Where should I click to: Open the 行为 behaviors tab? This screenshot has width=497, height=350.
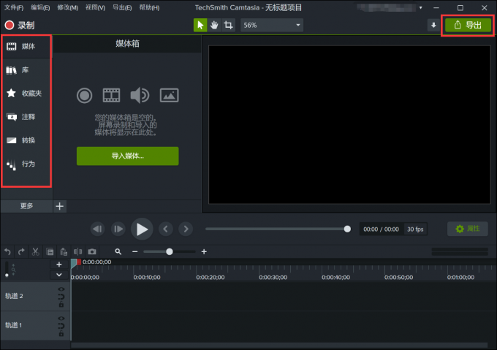[x=26, y=164]
